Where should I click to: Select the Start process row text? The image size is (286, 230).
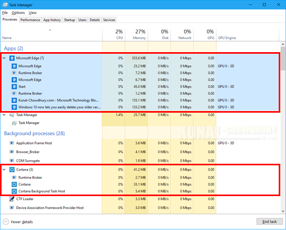click(22, 87)
